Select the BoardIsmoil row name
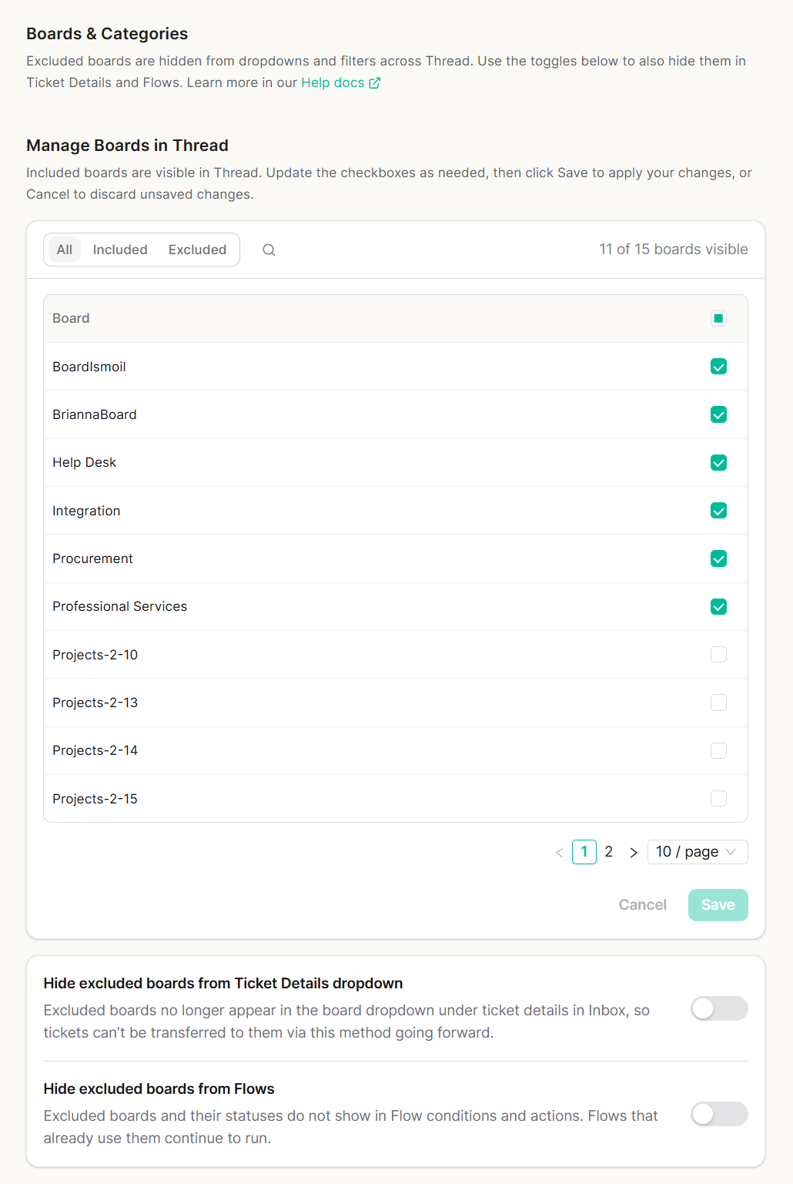This screenshot has height=1184, width=793. [89, 367]
